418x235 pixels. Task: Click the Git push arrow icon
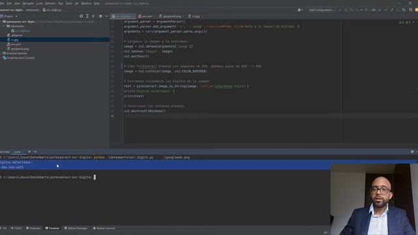click(392, 10)
